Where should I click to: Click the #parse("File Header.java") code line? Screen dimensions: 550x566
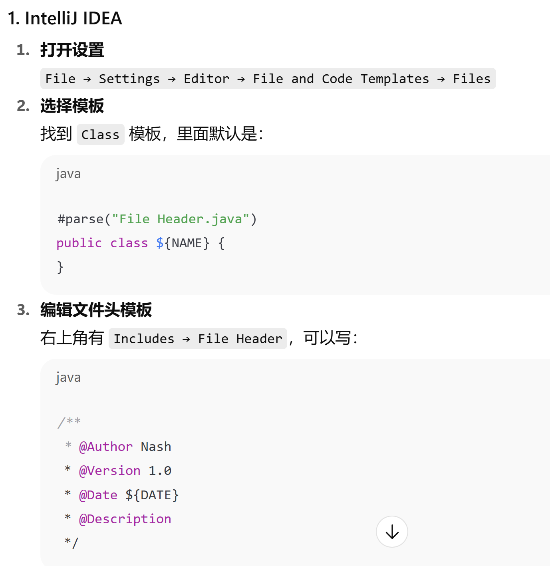[x=157, y=219]
